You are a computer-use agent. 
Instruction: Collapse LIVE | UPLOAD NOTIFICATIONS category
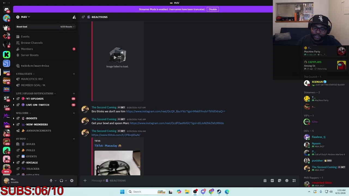click(36, 93)
